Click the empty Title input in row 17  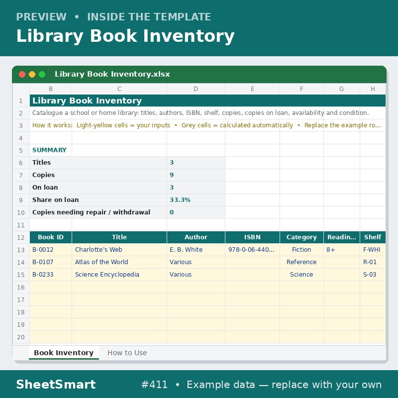click(x=119, y=300)
